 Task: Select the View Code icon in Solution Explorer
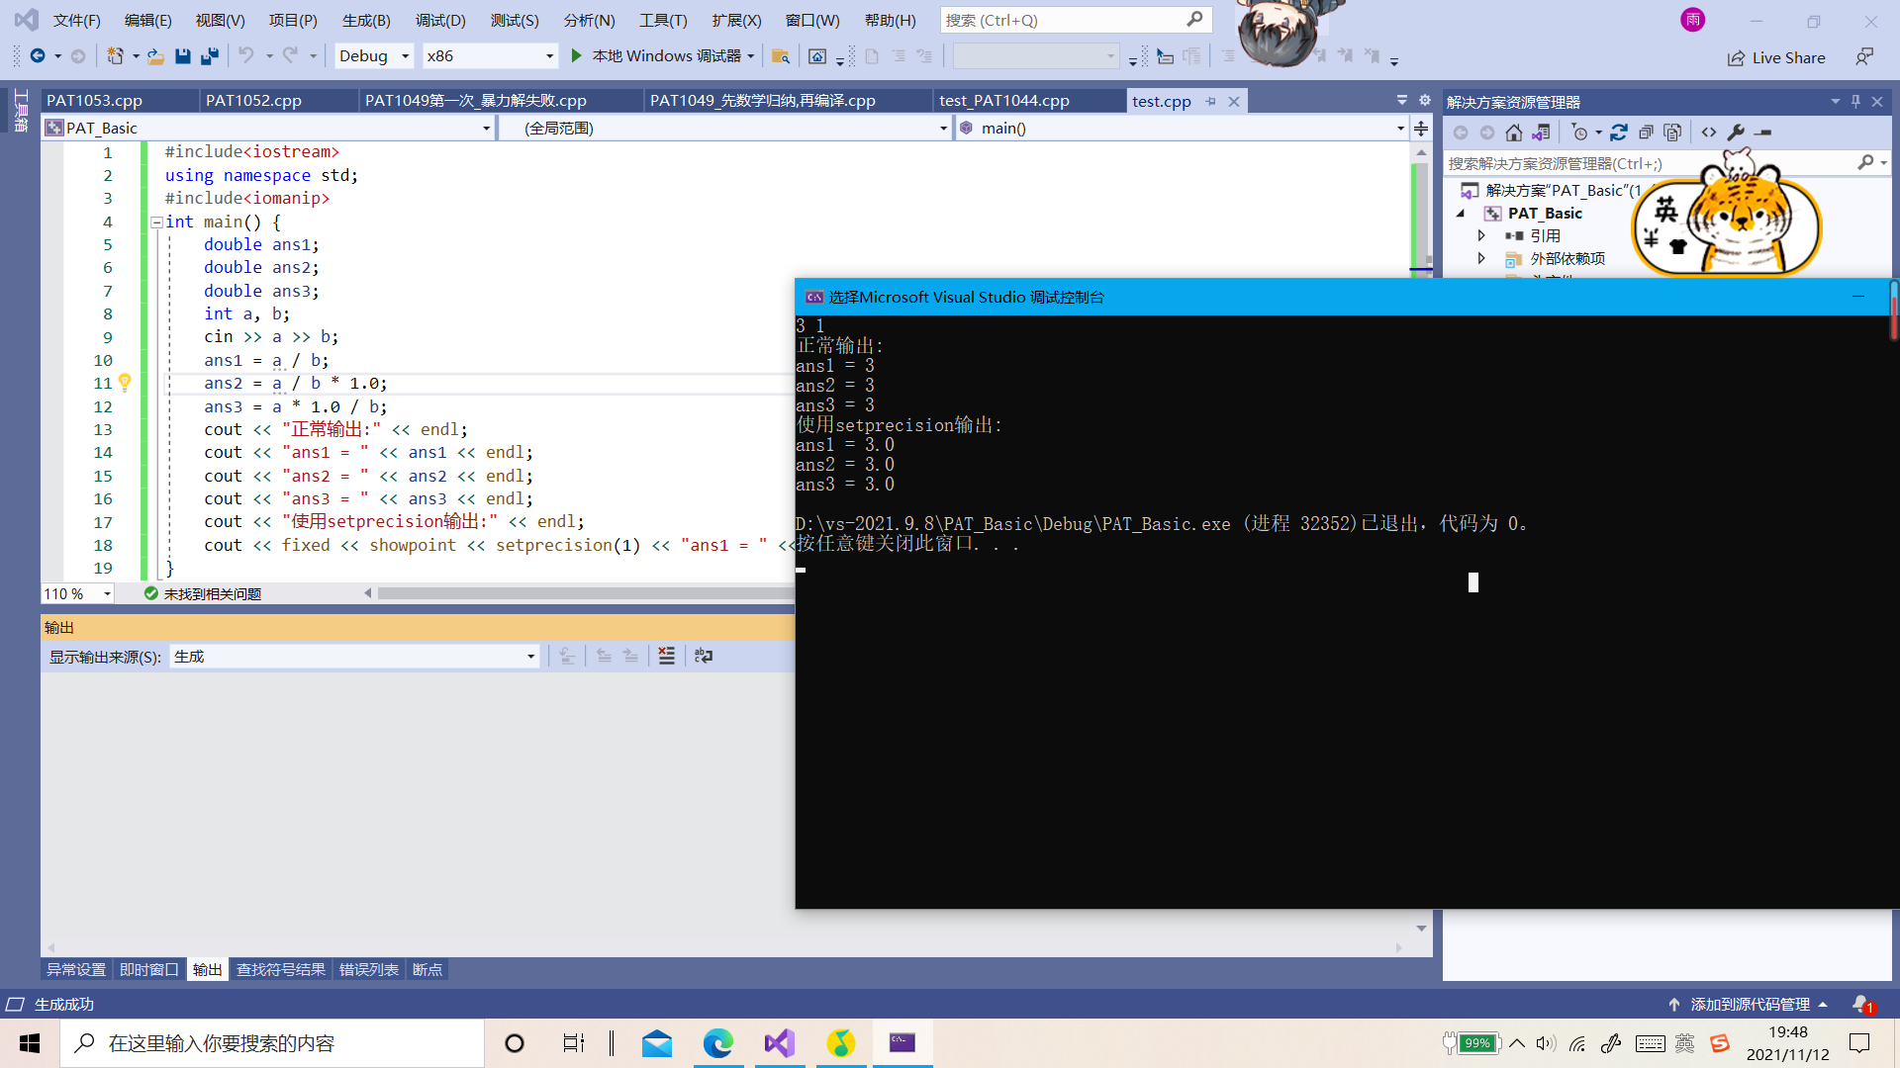[x=1709, y=133]
